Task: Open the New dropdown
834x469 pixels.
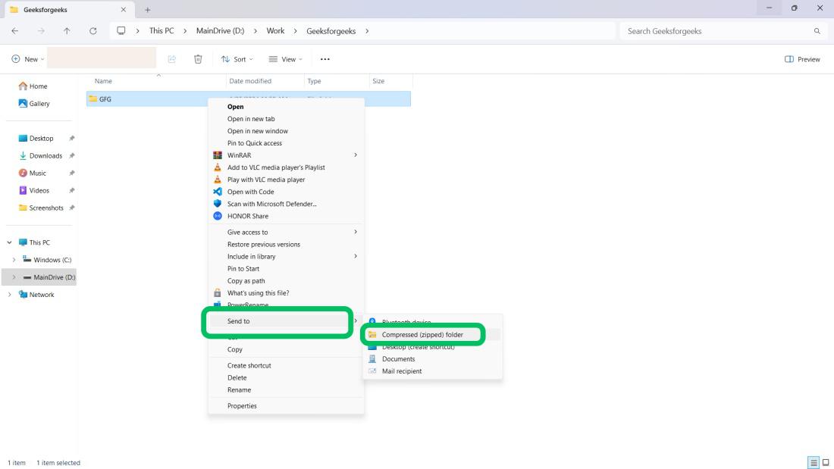Action: tap(28, 59)
